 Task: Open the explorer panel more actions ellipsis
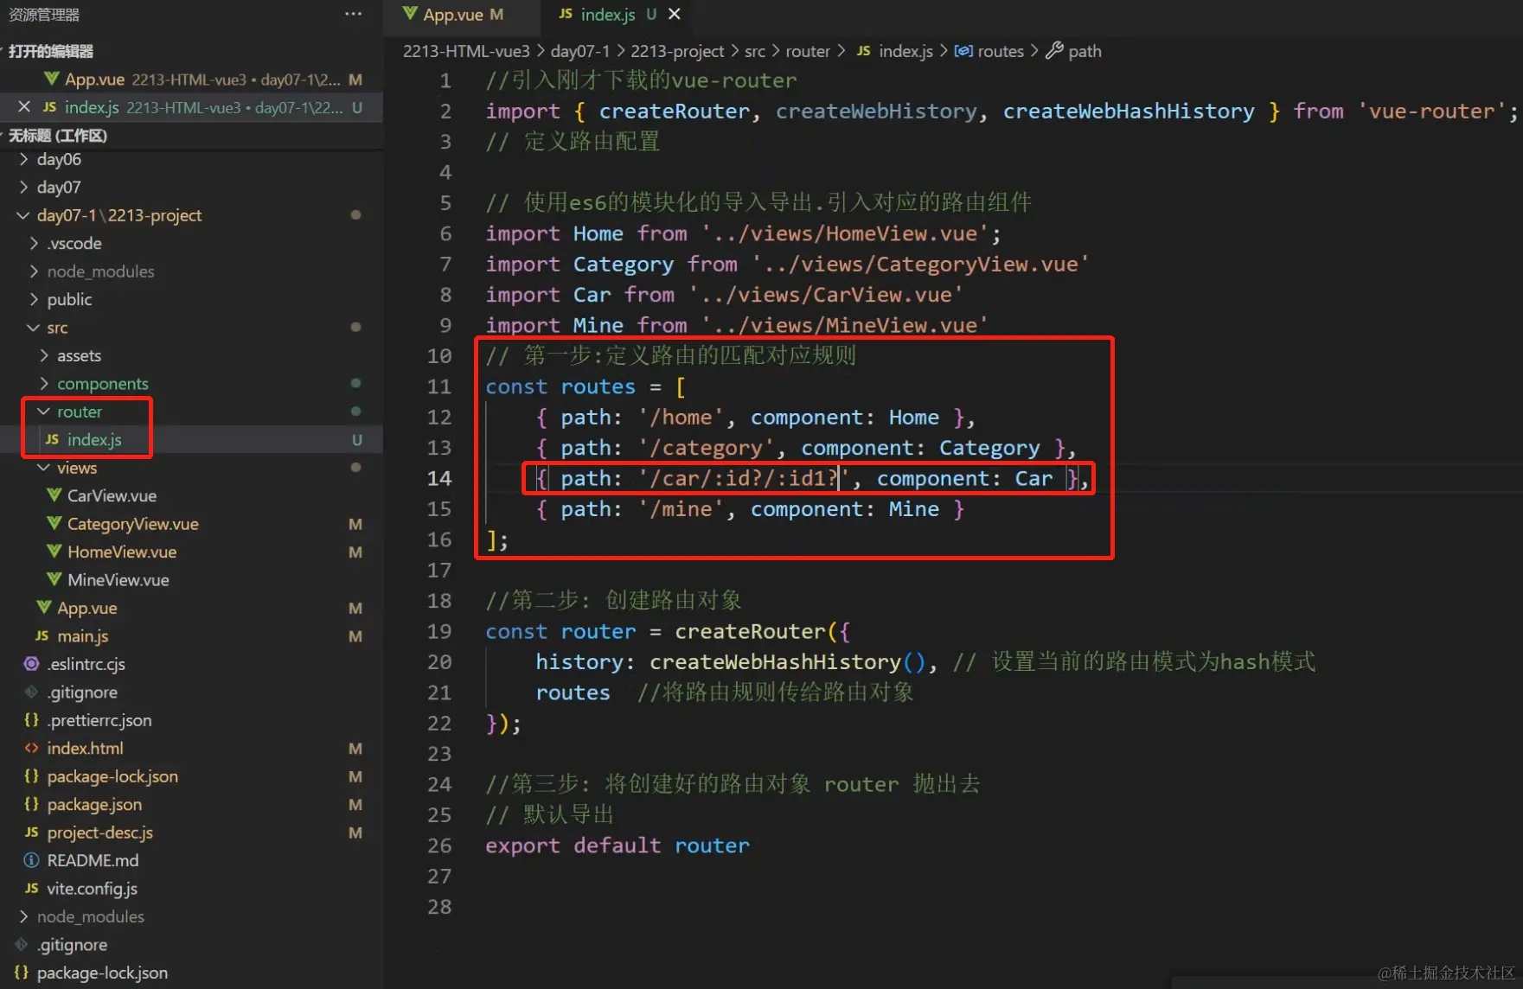click(x=353, y=14)
